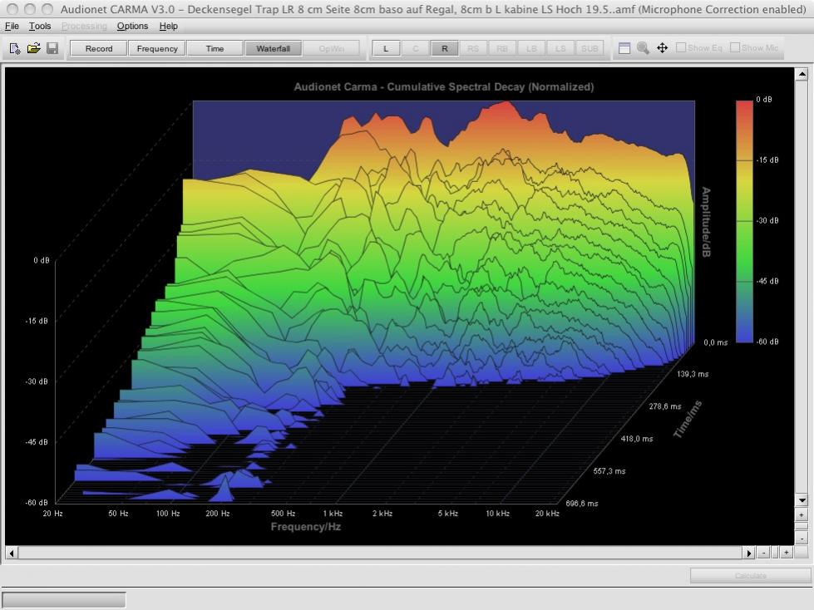Select the magnifier zoom tool
The height and width of the screenshot is (610, 814).
(643, 48)
